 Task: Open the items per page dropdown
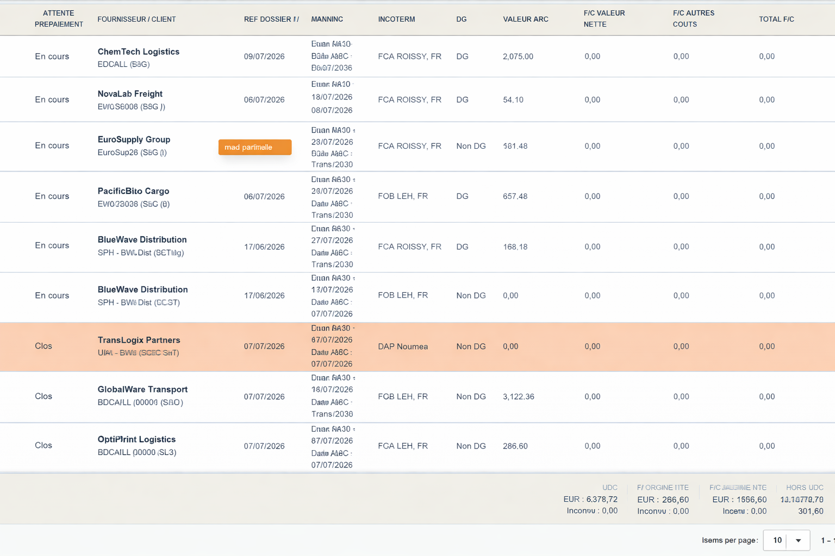coord(787,540)
